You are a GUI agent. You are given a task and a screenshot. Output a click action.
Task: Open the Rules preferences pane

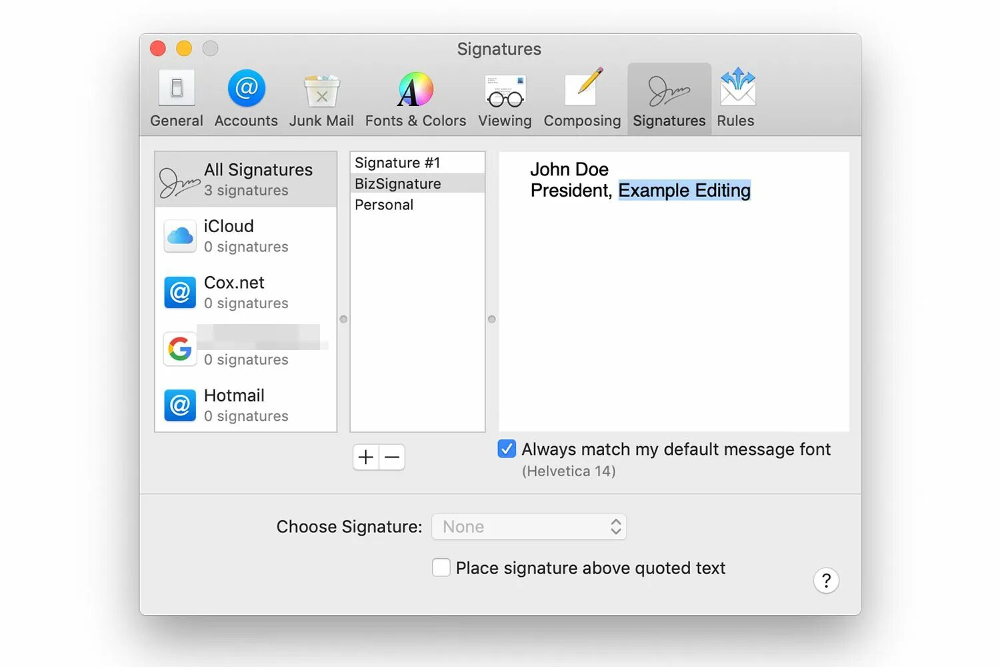tap(735, 99)
